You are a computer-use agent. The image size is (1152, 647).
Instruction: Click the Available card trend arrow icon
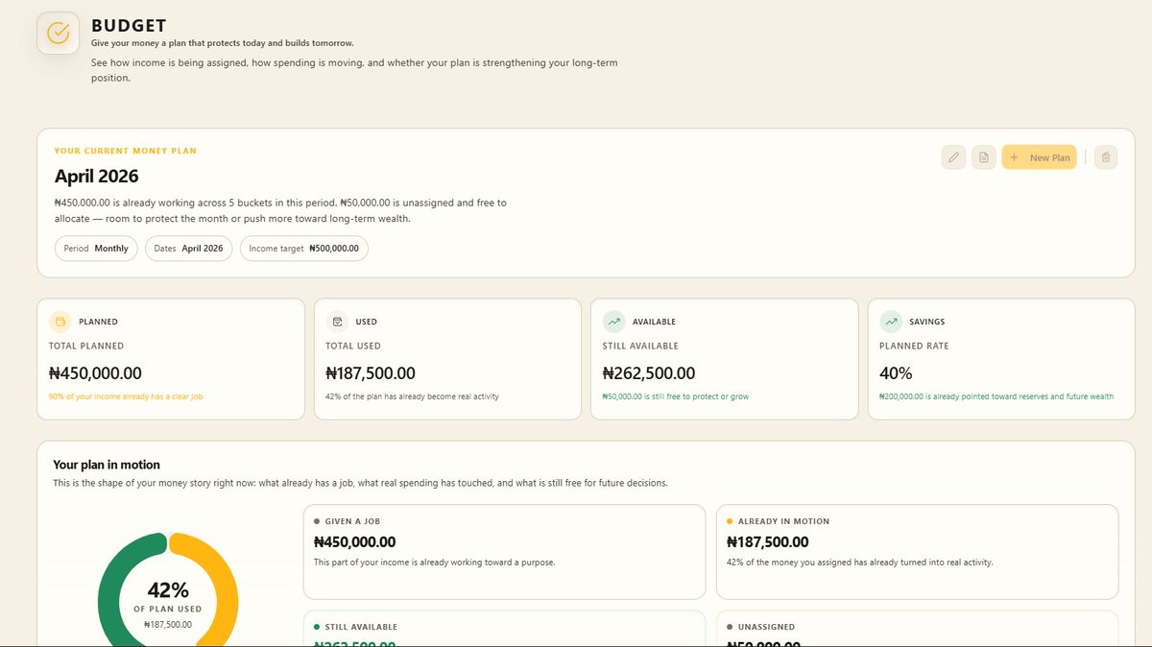614,322
